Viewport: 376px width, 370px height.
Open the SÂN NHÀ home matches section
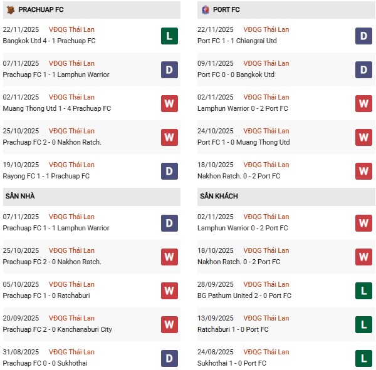pyautogui.click(x=20, y=197)
